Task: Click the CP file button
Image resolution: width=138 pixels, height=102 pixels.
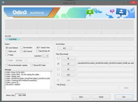Action: point(68,69)
